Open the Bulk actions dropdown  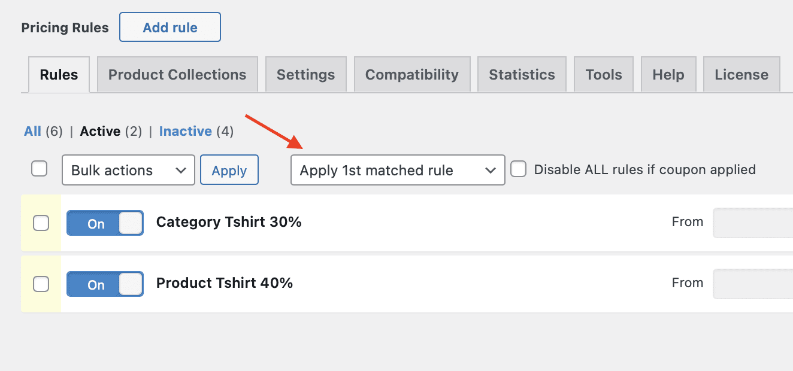tap(128, 170)
